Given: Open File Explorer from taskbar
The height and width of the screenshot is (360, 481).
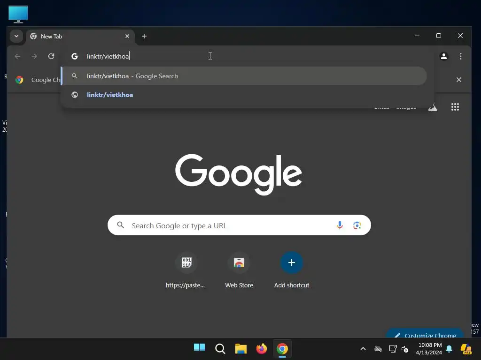Looking at the screenshot, I should click(241, 348).
